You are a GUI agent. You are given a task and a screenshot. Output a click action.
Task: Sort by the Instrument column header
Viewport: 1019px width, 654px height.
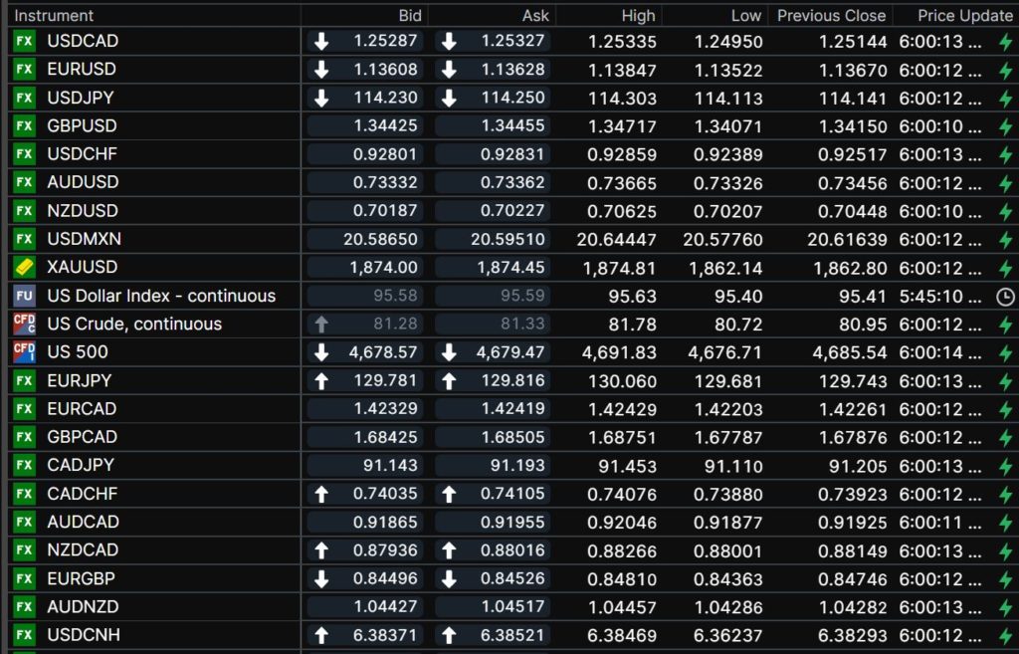point(54,15)
